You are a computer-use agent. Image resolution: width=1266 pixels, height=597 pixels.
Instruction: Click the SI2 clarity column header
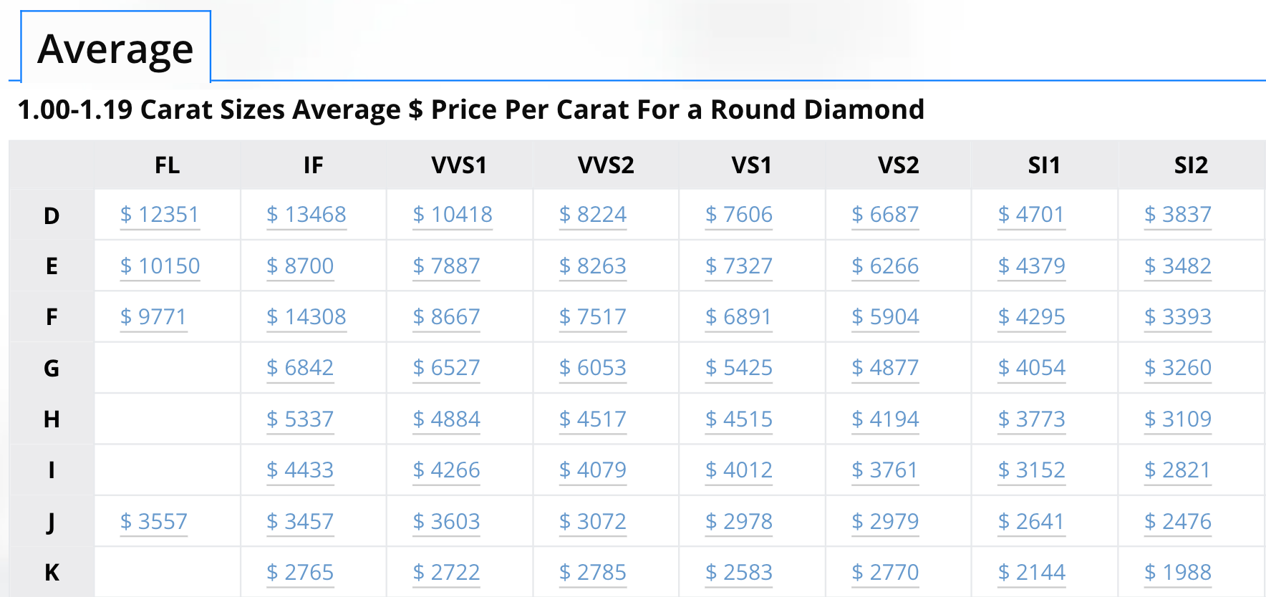click(1191, 165)
